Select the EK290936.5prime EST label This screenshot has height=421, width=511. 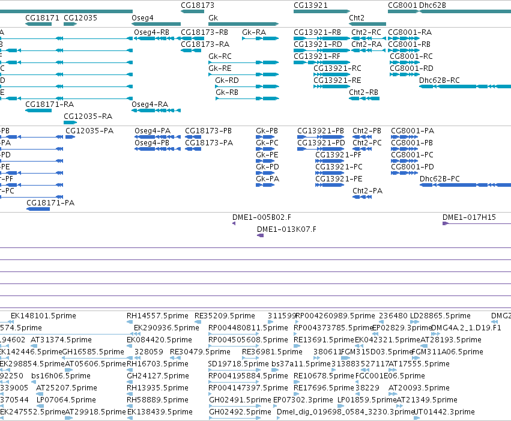coord(166,328)
